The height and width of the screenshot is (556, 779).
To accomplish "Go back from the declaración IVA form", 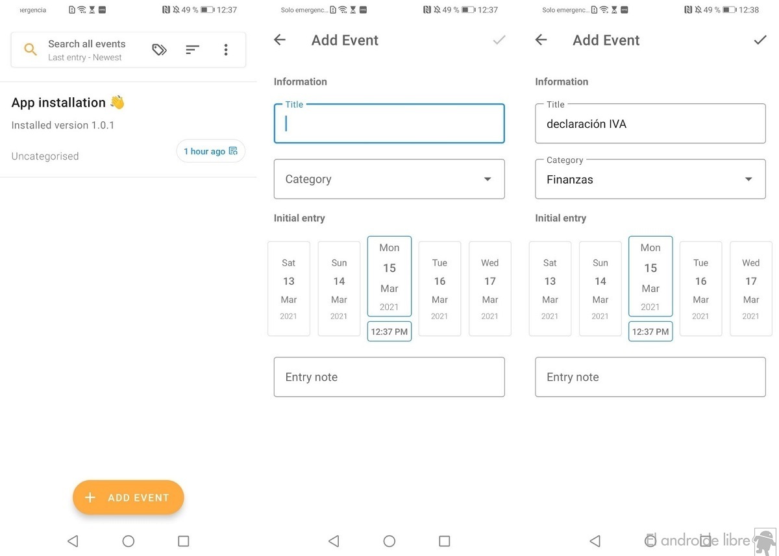I will click(541, 40).
